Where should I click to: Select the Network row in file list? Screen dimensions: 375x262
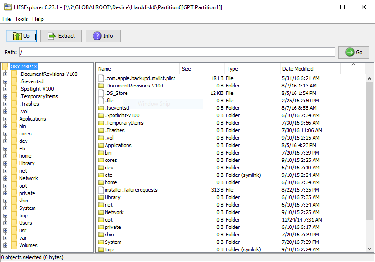click(x=231, y=212)
